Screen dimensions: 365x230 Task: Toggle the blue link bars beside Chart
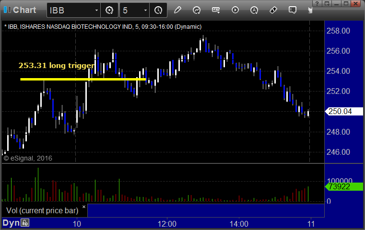point(7,10)
